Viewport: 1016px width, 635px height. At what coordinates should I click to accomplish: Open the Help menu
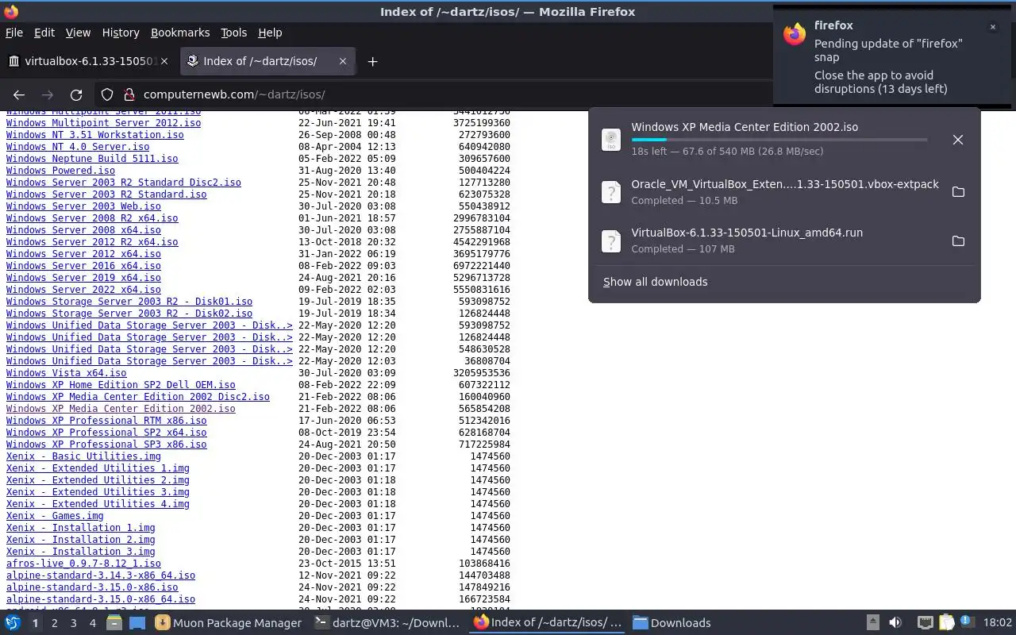coord(270,33)
